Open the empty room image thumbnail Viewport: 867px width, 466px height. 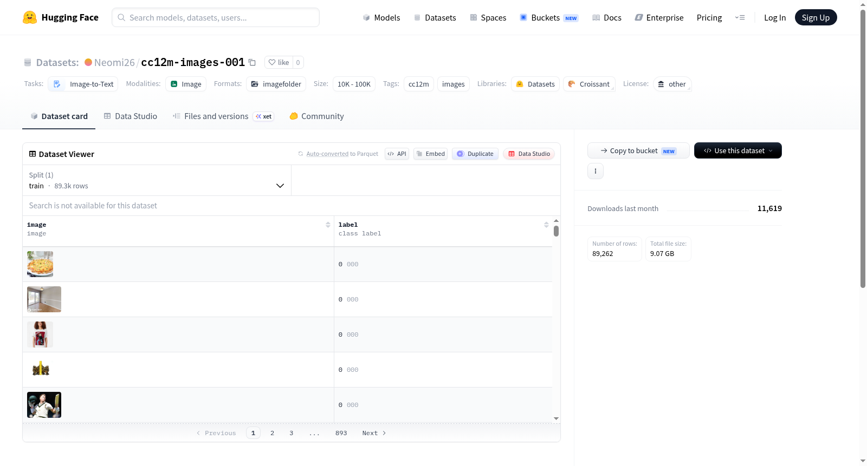(44, 299)
